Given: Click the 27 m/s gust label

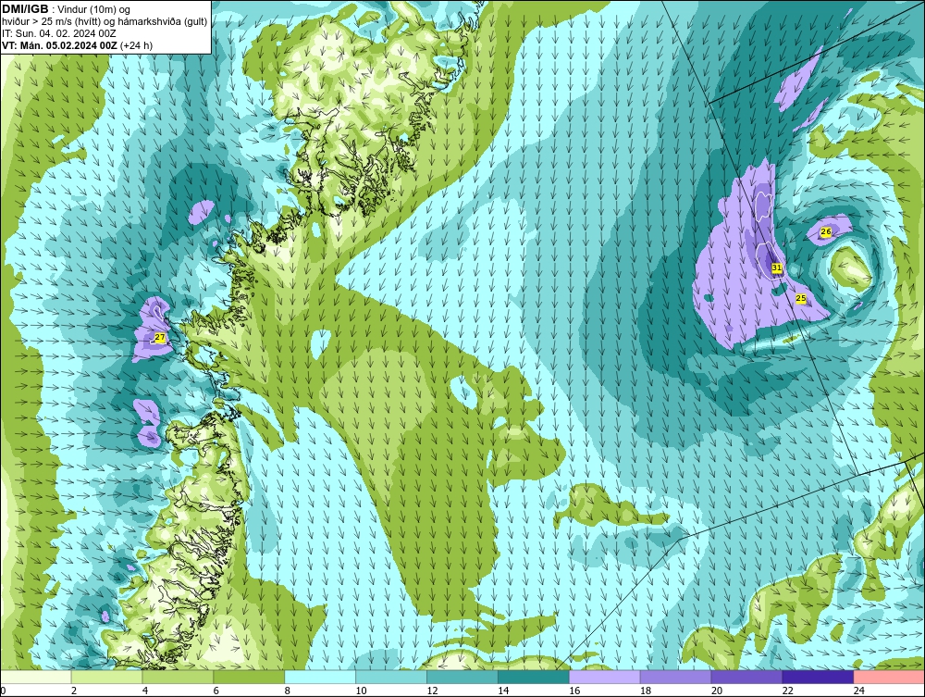Looking at the screenshot, I should click(x=159, y=338).
